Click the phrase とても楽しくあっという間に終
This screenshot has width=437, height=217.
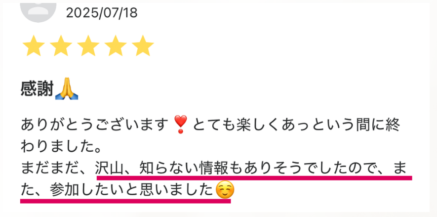pos(296,125)
